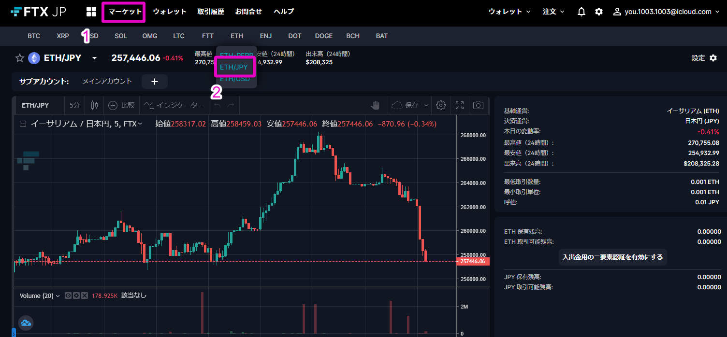
Task: Open the apps grid icon beside the logo
Action: pyautogui.click(x=91, y=12)
